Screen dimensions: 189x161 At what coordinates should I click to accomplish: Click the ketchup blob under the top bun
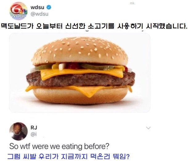point(73,66)
